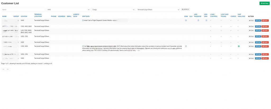Expand the Cargo filter dropdown
Viewport: 271px width, 109px height.
click(x=113, y=10)
